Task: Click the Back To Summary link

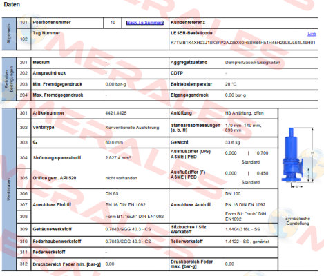Action: click(145, 23)
